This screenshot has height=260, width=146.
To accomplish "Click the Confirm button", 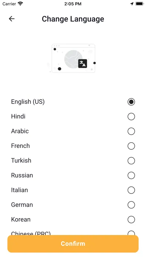I will (73, 244).
